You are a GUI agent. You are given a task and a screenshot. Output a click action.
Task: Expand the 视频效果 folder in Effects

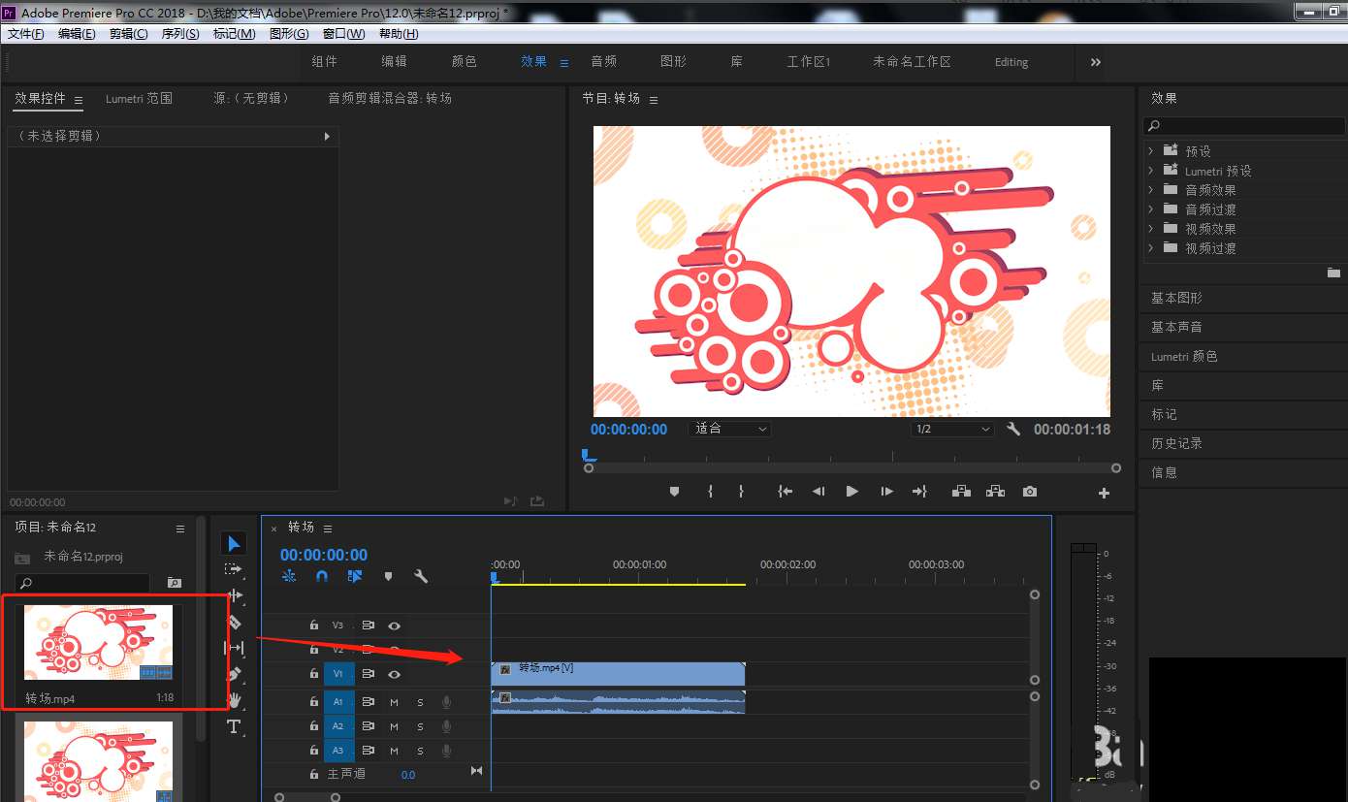tap(1151, 229)
